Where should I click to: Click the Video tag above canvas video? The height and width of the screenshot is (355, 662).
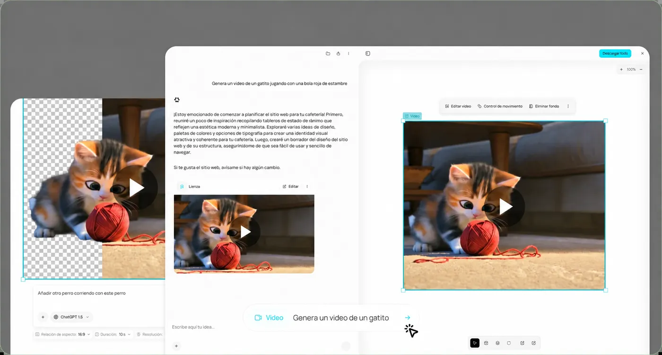412,116
